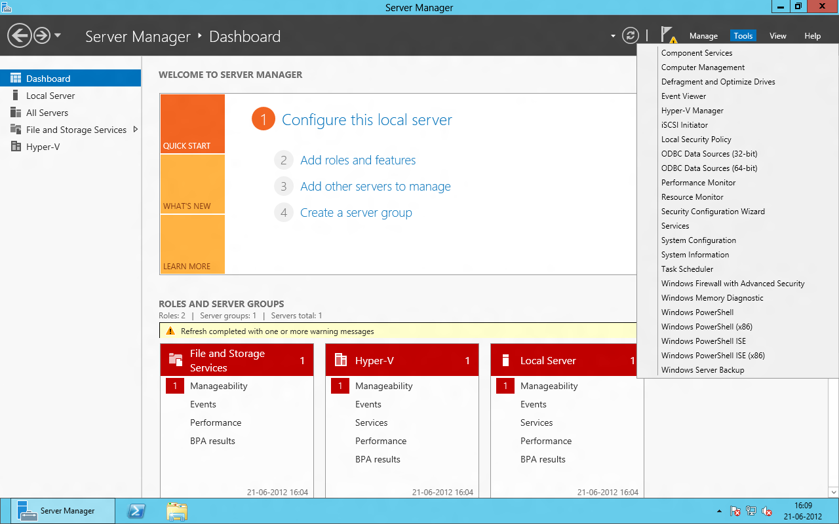Choose Hyper-V Manager from Tools menu

pos(692,111)
